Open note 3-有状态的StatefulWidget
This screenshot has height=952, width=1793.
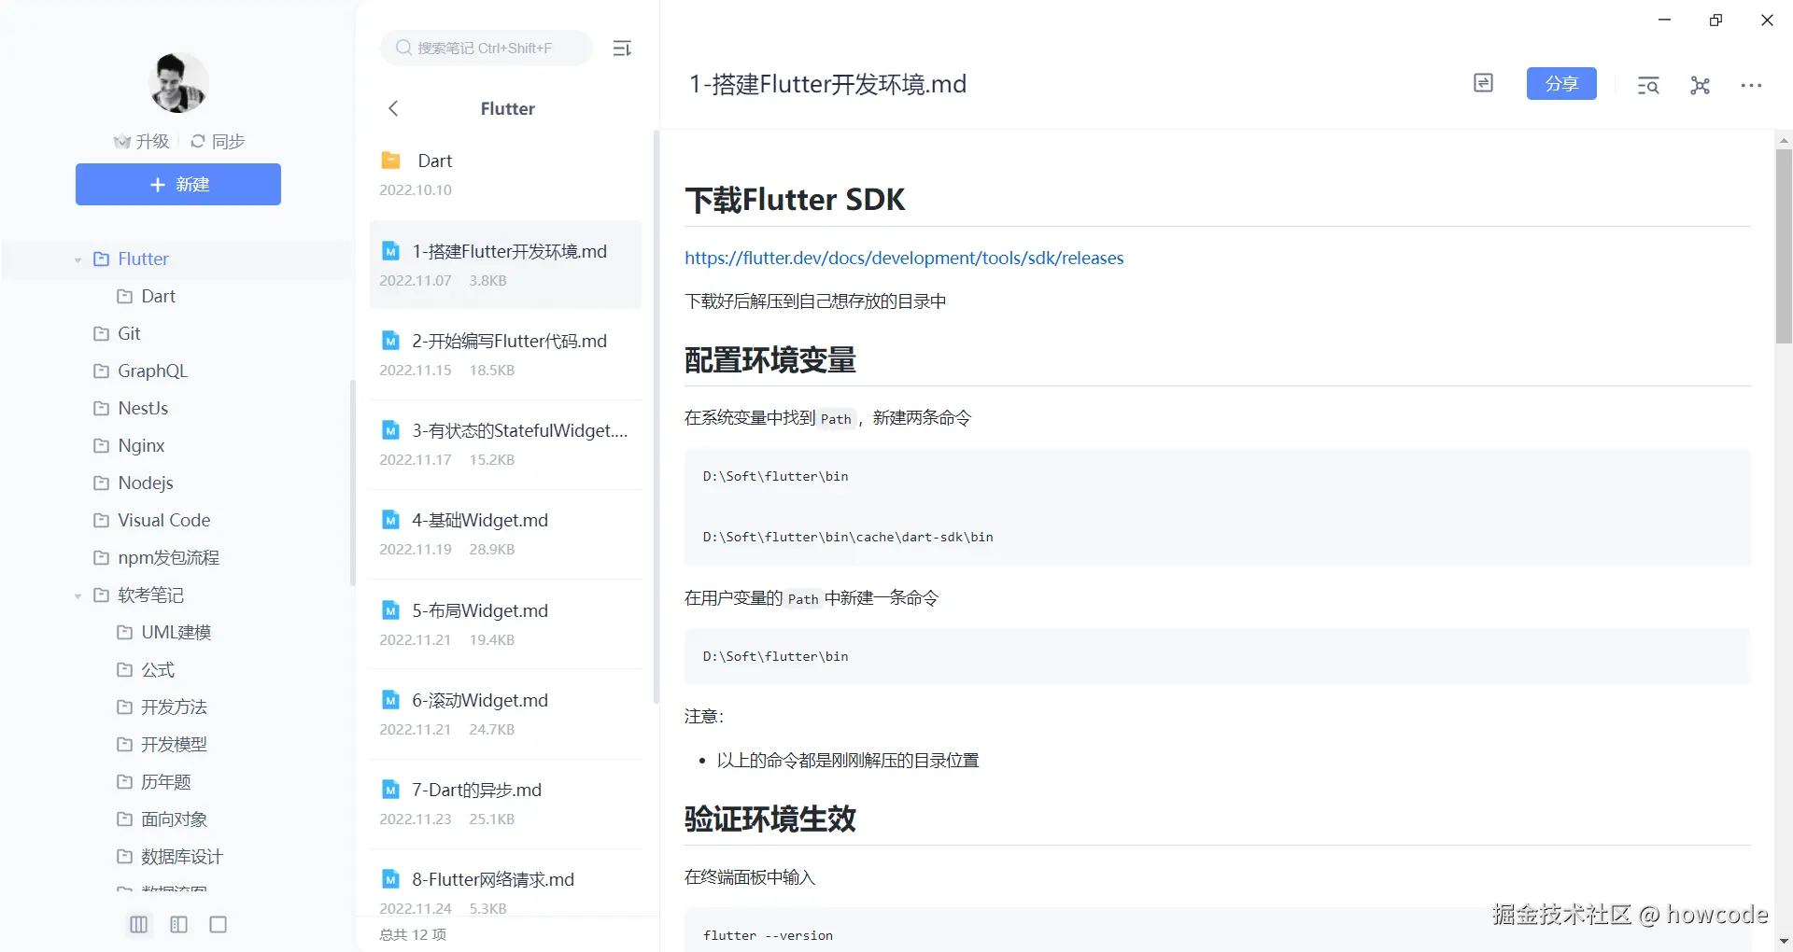(x=505, y=444)
